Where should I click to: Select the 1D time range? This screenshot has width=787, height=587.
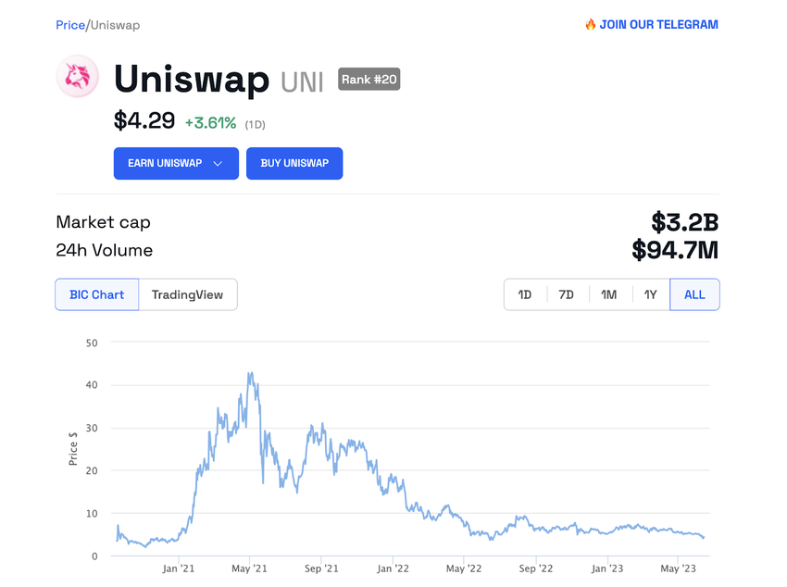525,294
